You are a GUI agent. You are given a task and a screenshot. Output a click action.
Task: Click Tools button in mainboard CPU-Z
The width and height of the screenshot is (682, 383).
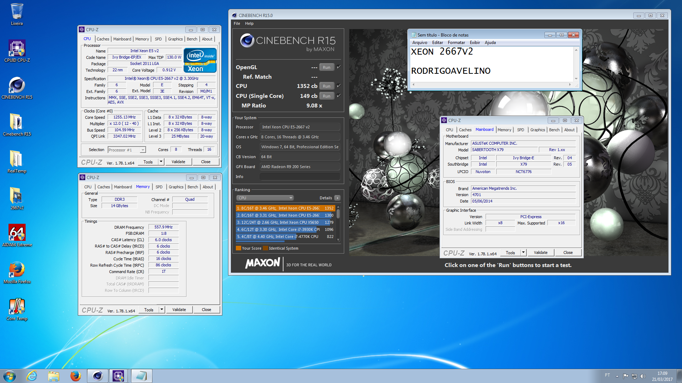(x=510, y=252)
